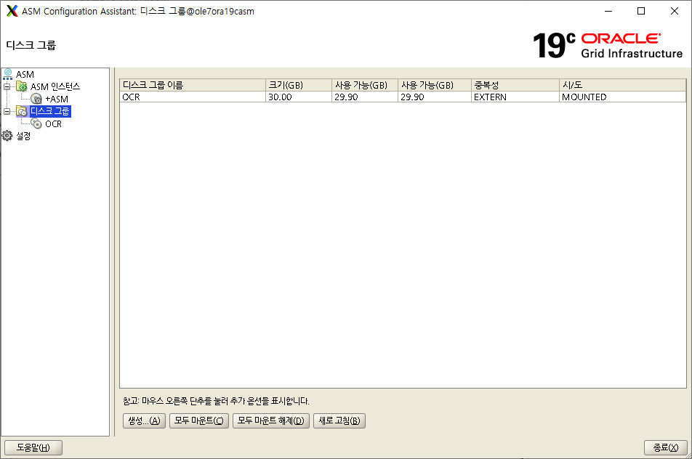This screenshot has width=692, height=459.
Task: Select 디스크 그룹 in the tree
Action: point(50,111)
